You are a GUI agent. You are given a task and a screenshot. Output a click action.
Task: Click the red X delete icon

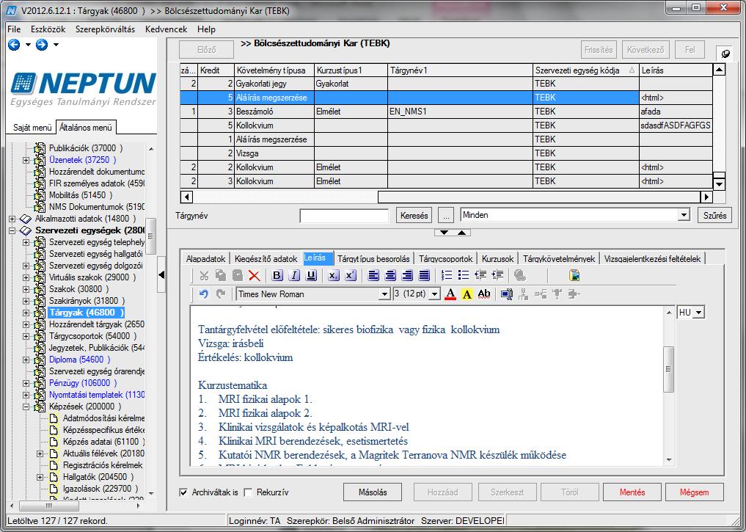click(255, 275)
